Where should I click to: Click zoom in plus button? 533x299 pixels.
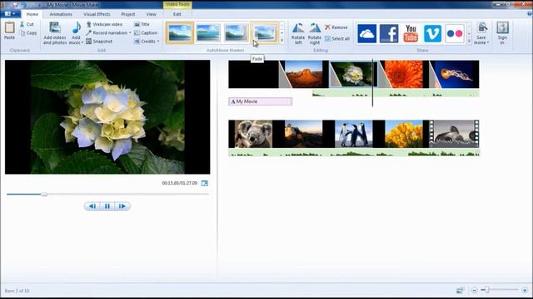click(x=525, y=290)
